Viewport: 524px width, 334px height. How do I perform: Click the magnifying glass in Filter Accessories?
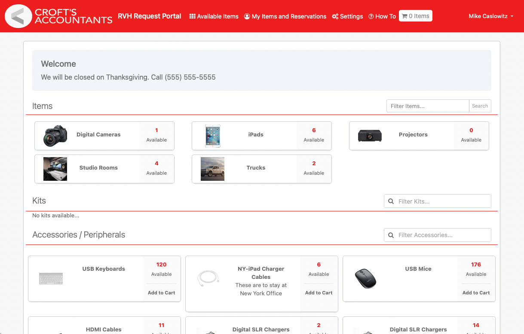pos(391,235)
